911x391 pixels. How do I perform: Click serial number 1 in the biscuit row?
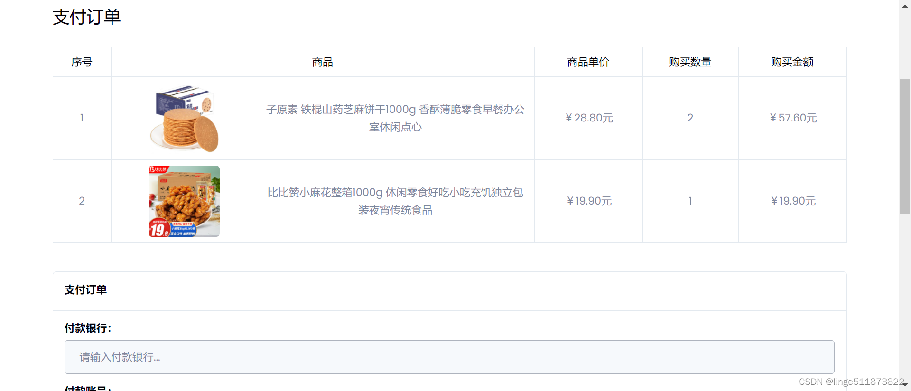[x=82, y=118]
